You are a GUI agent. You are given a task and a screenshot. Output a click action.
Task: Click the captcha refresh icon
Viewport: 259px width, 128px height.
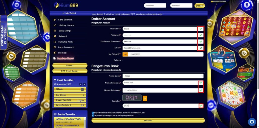click(x=145, y=98)
